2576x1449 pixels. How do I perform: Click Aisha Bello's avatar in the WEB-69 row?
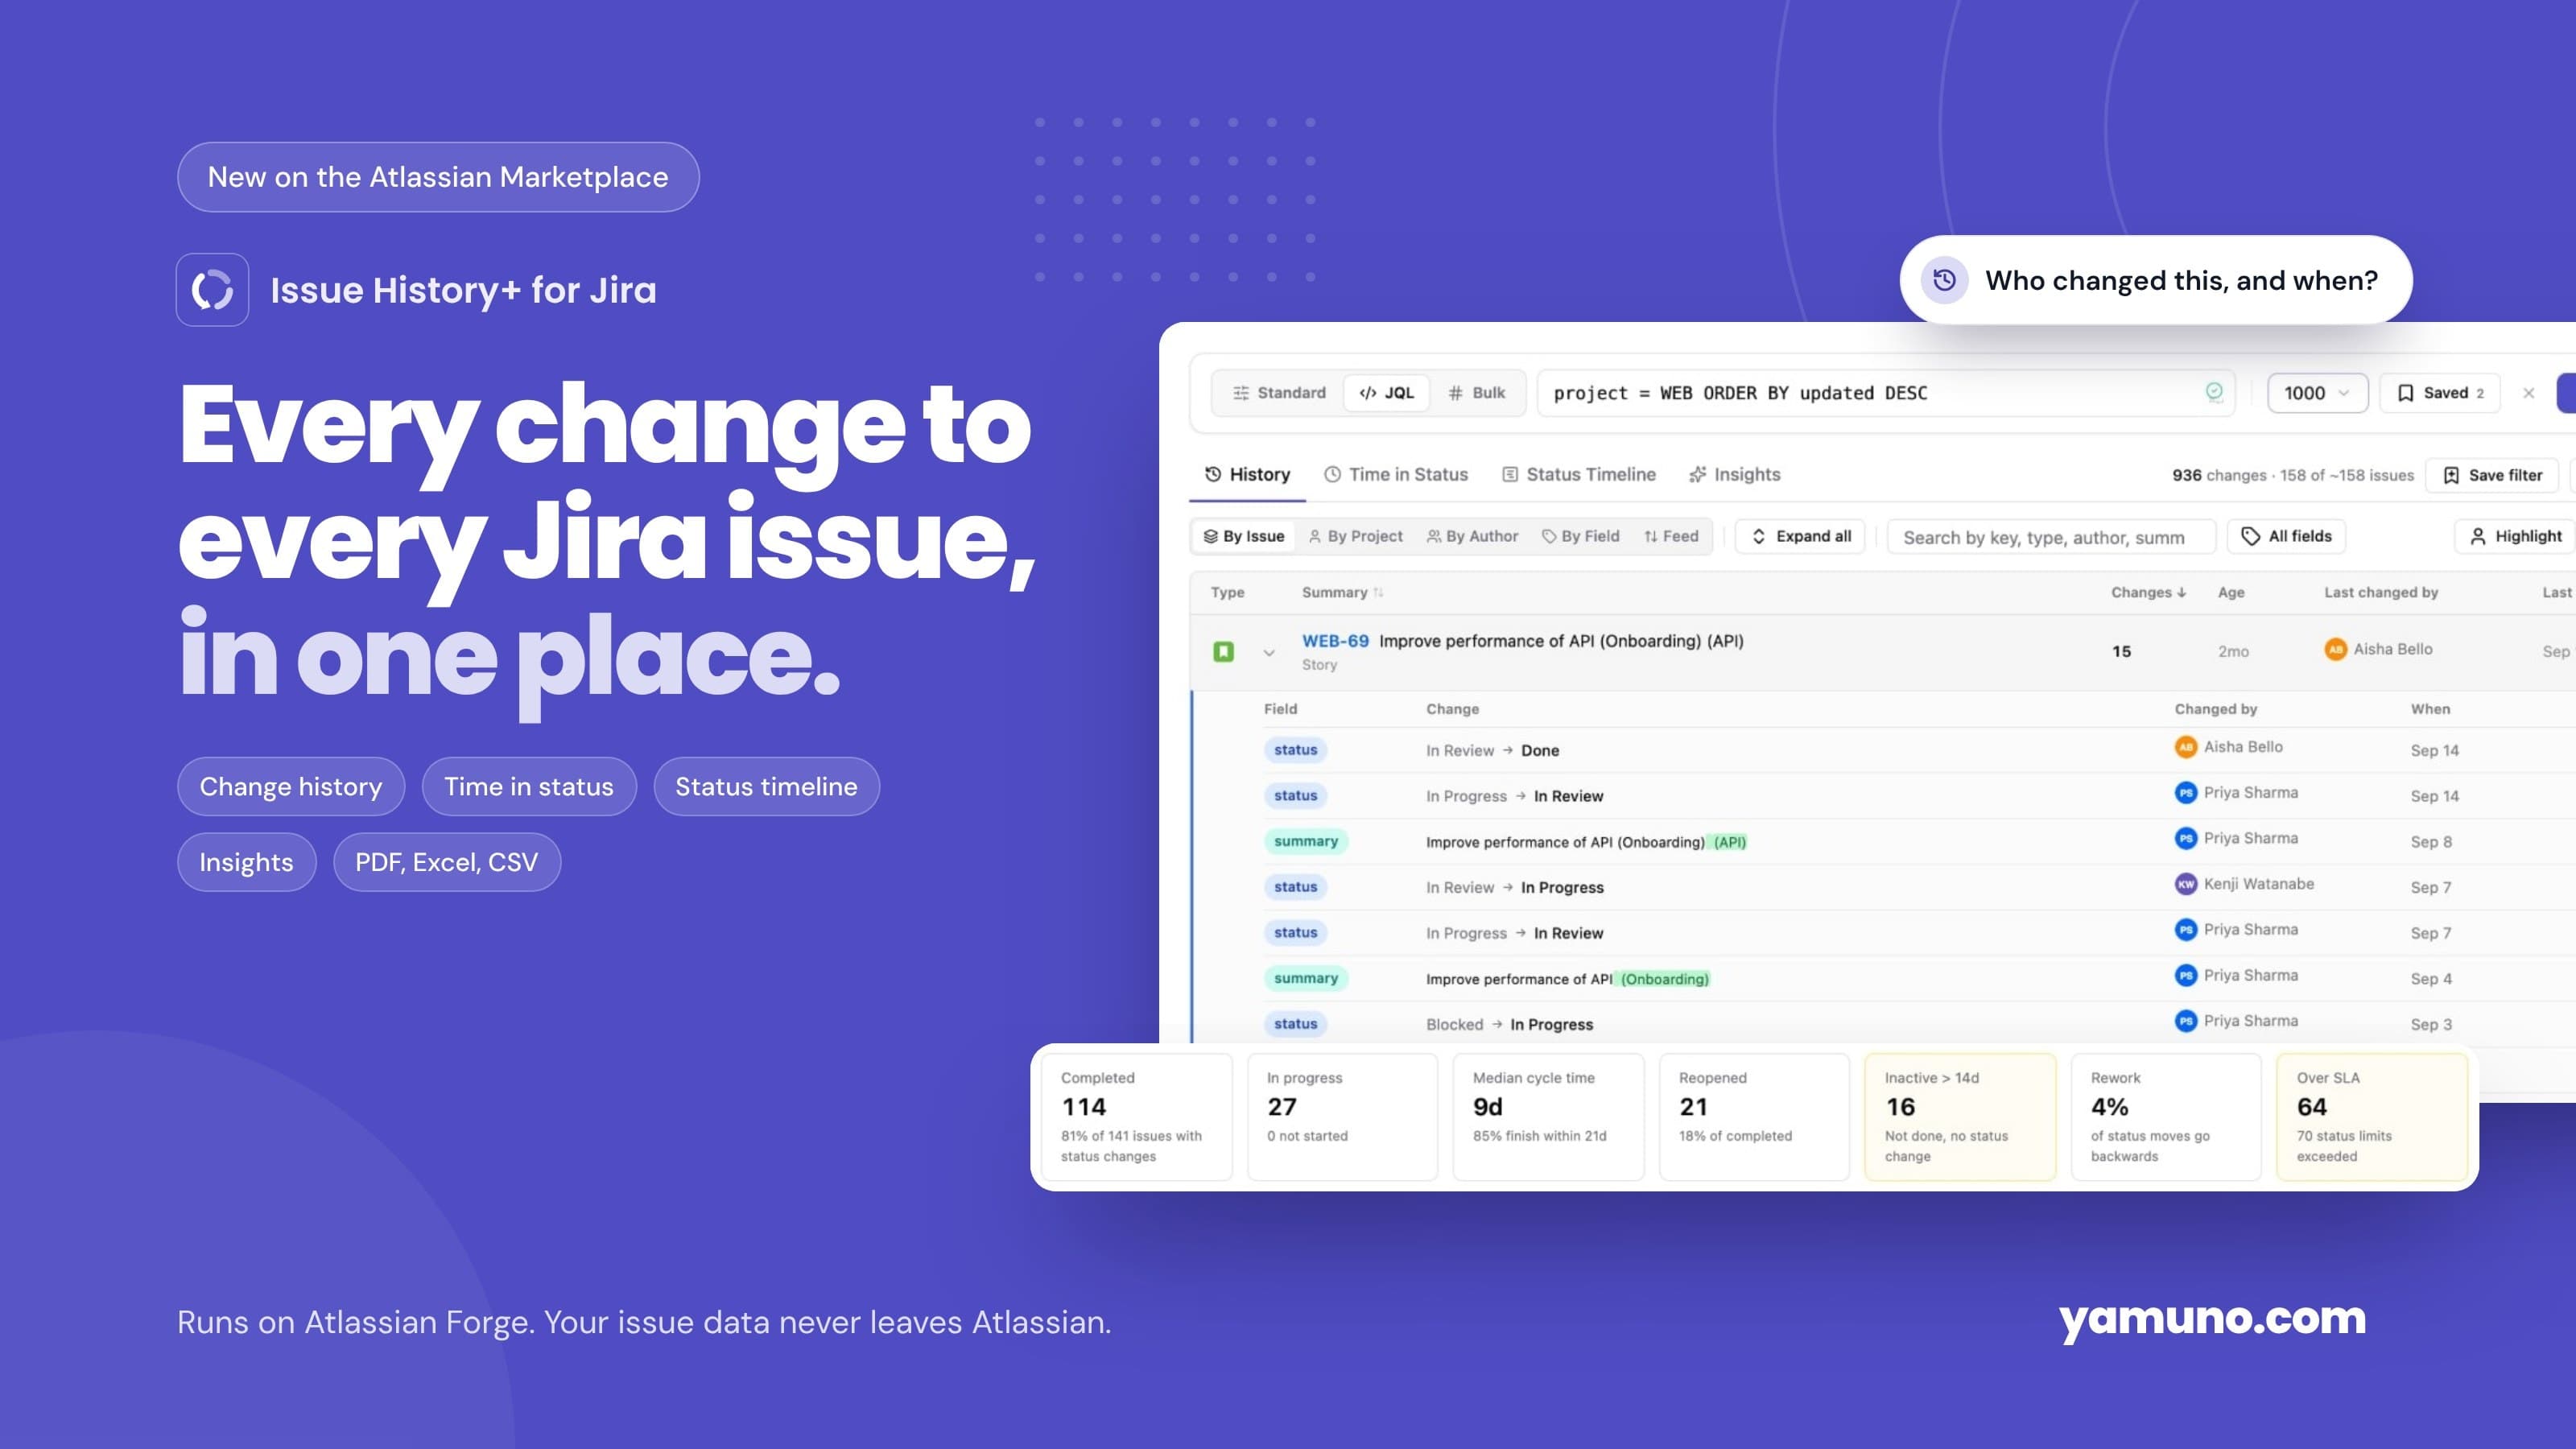pyautogui.click(x=2335, y=650)
